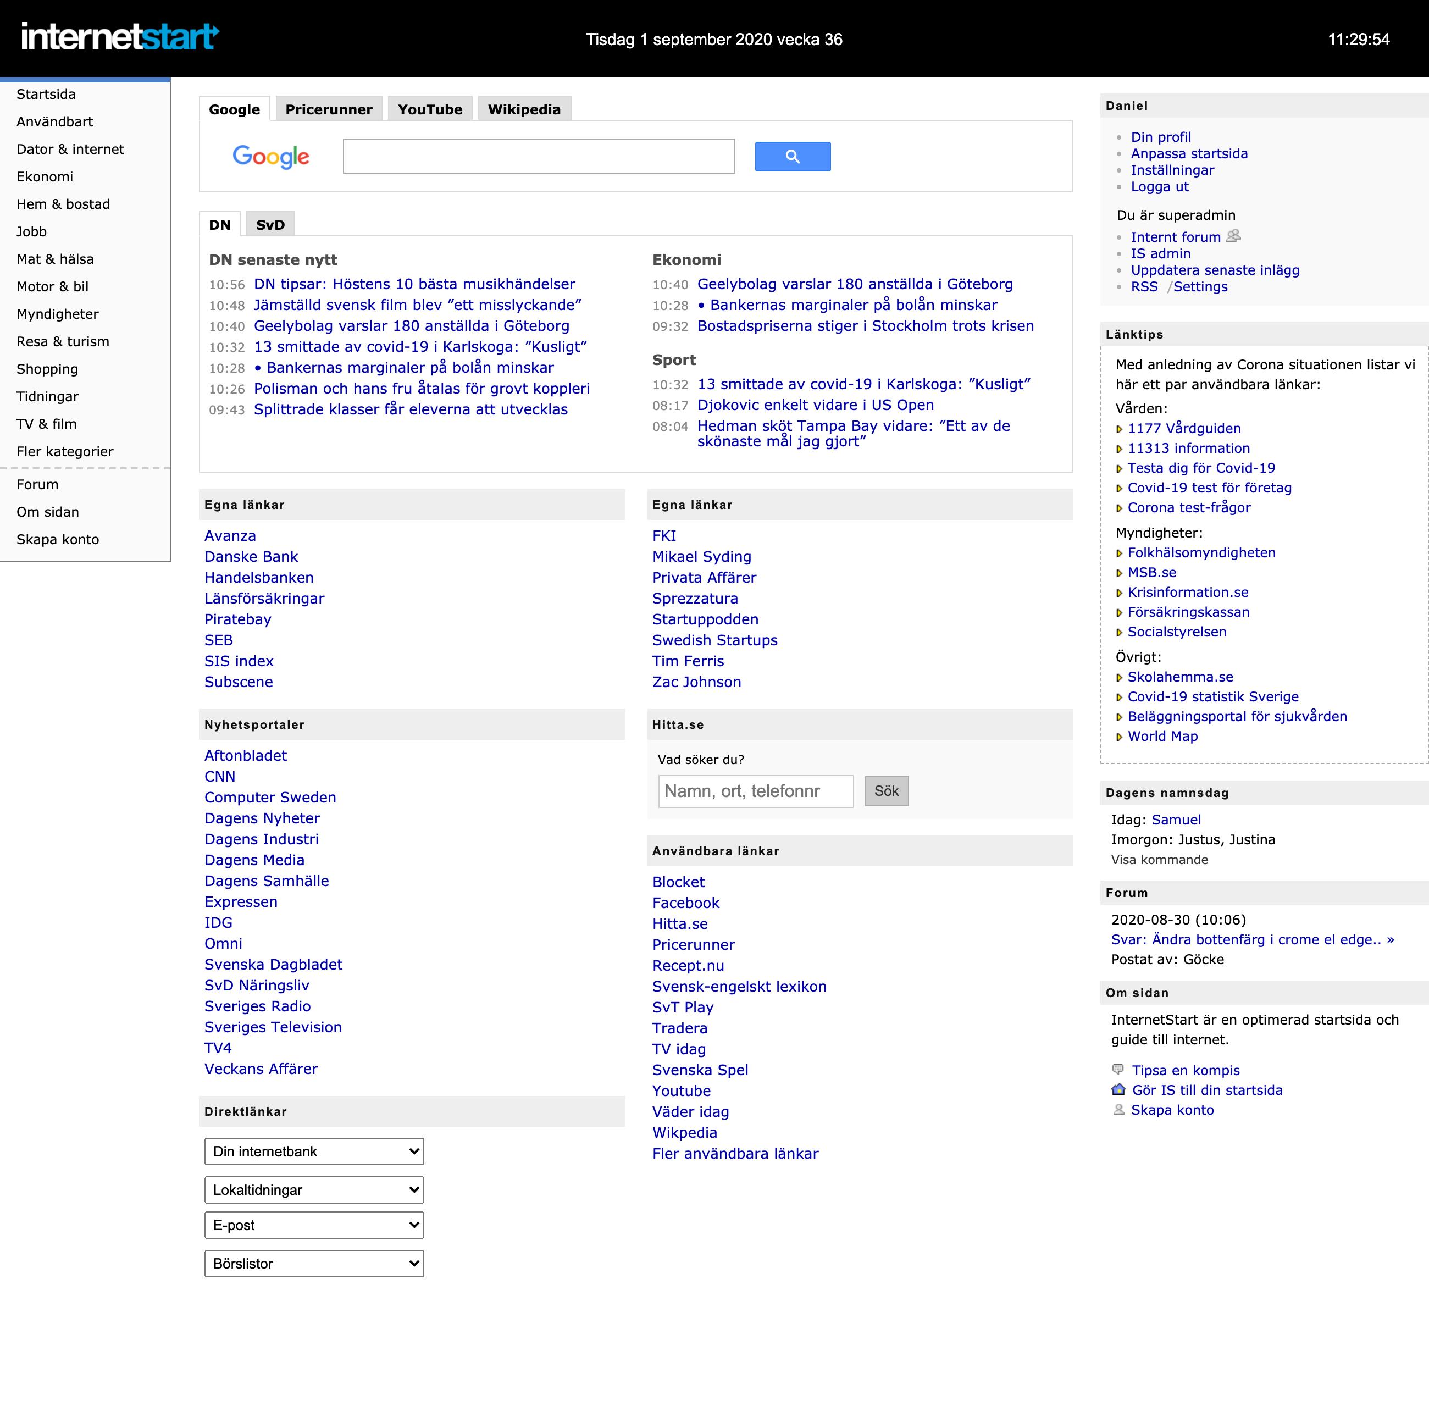Select the Google search tab
The width and height of the screenshot is (1429, 1406).
click(x=234, y=109)
